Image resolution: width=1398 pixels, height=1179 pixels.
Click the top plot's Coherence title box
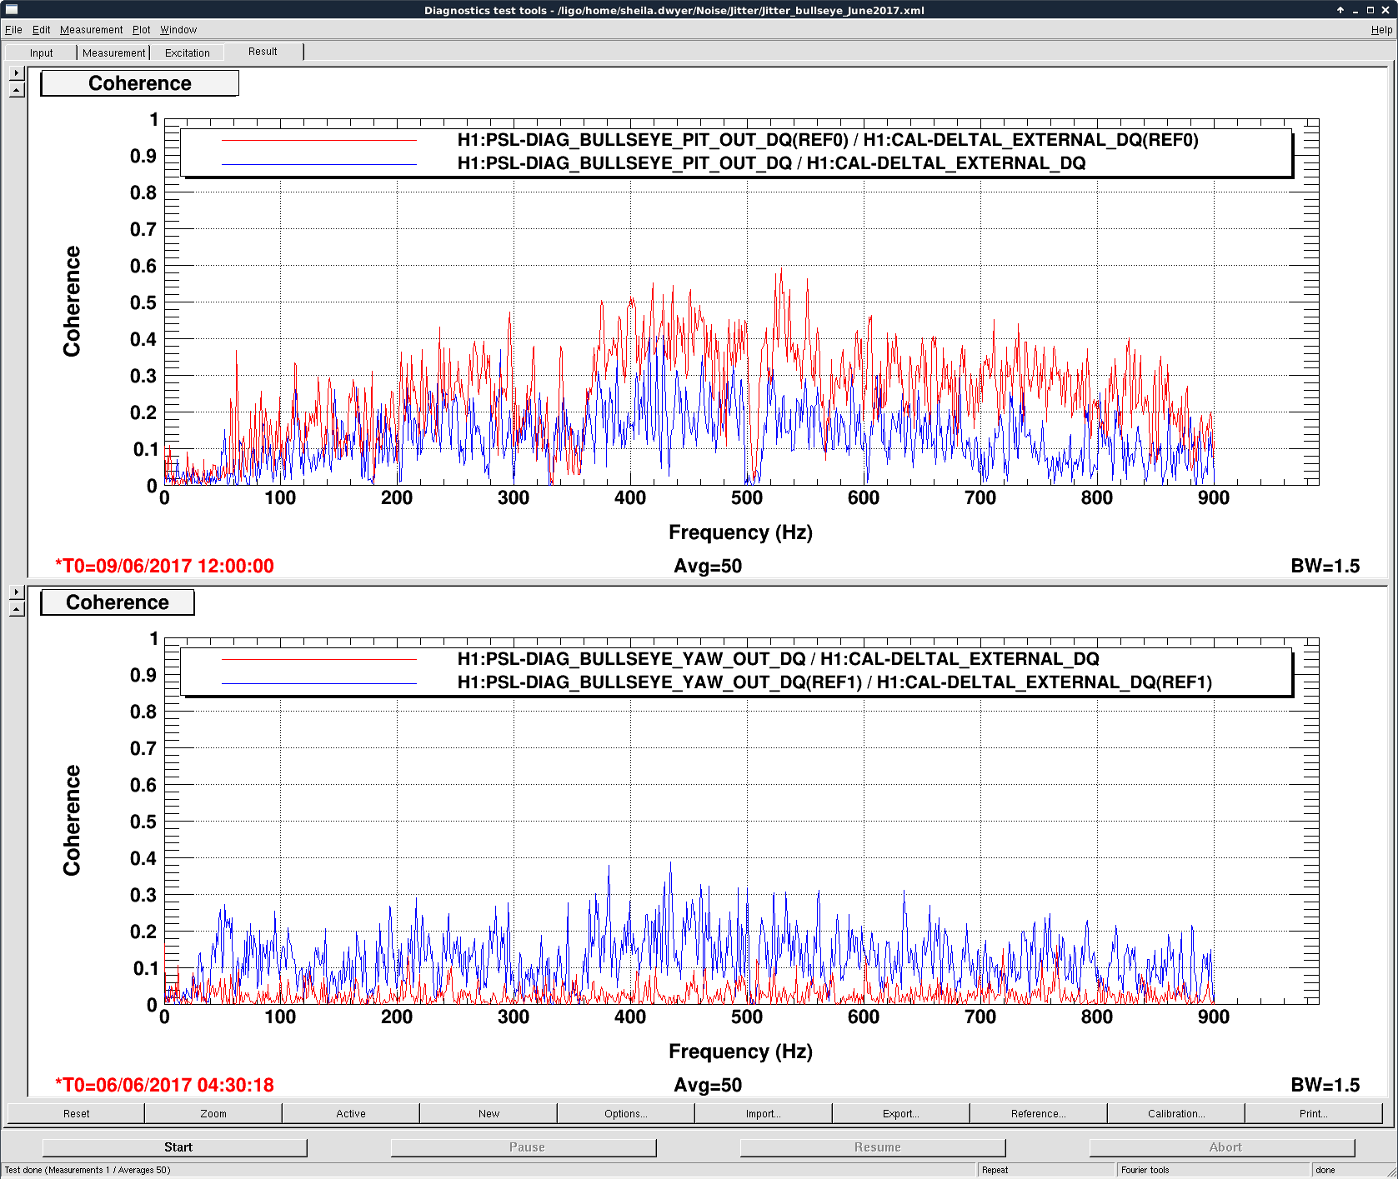[x=140, y=83]
